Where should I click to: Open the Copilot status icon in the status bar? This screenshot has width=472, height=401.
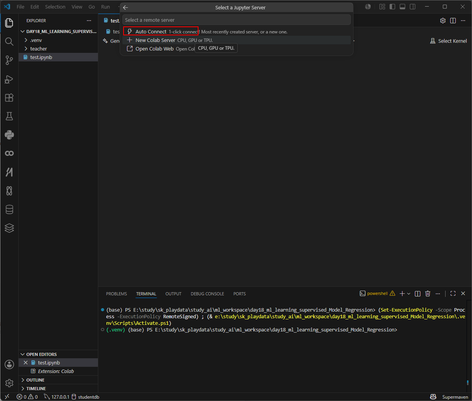pos(433,397)
